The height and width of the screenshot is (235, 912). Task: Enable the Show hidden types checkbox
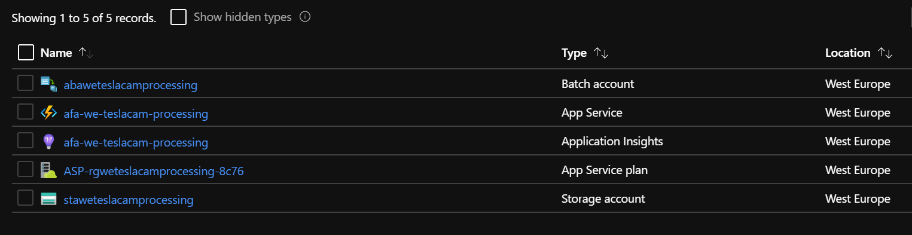(x=178, y=17)
